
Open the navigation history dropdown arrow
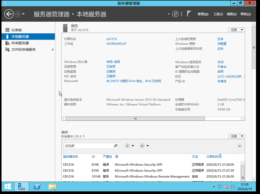pyautogui.click(x=23, y=14)
